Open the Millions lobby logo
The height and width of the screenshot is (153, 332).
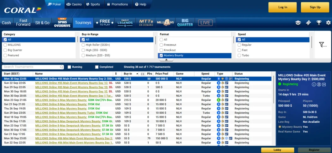165,23
